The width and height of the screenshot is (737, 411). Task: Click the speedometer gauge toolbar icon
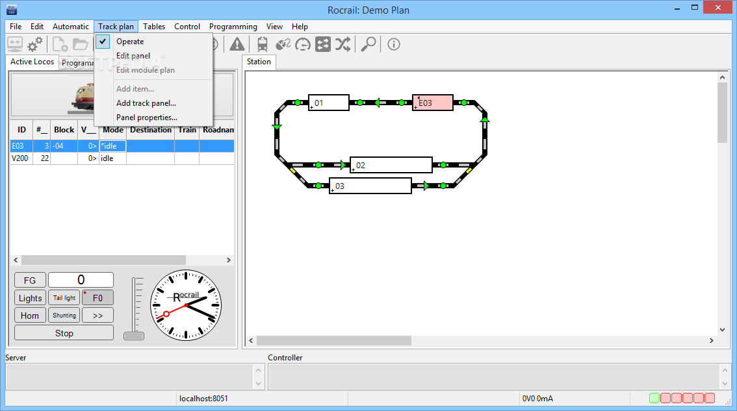pyautogui.click(x=303, y=45)
